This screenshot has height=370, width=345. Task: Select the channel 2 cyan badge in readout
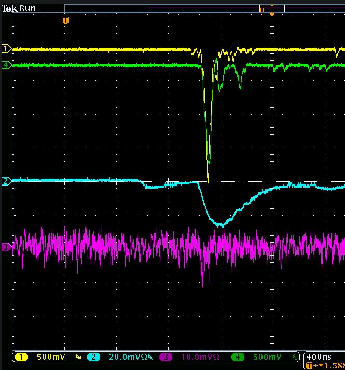95,357
